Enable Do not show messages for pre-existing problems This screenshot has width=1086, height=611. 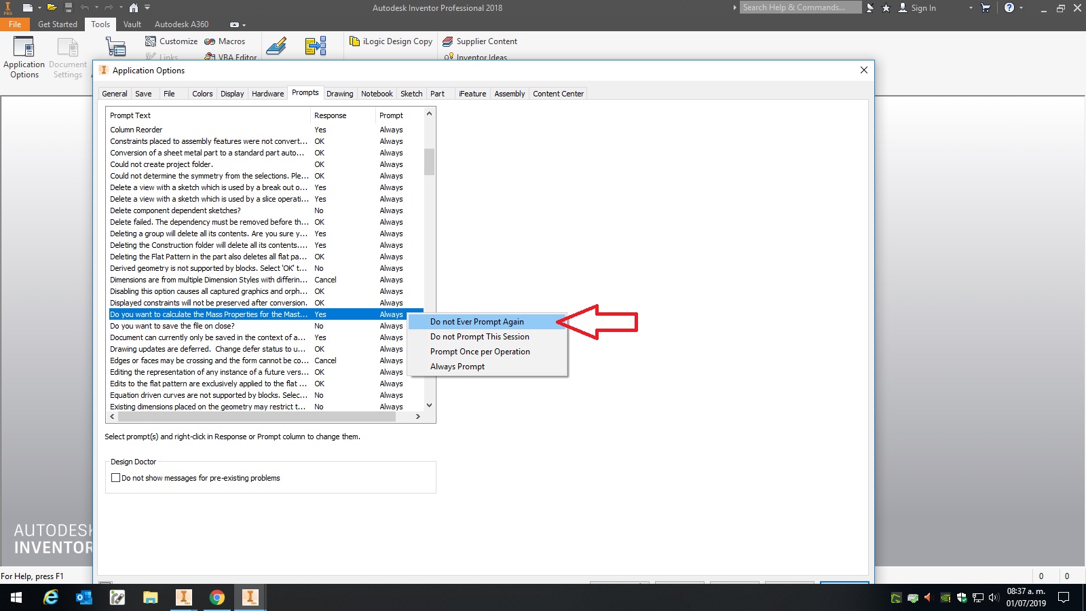tap(116, 477)
